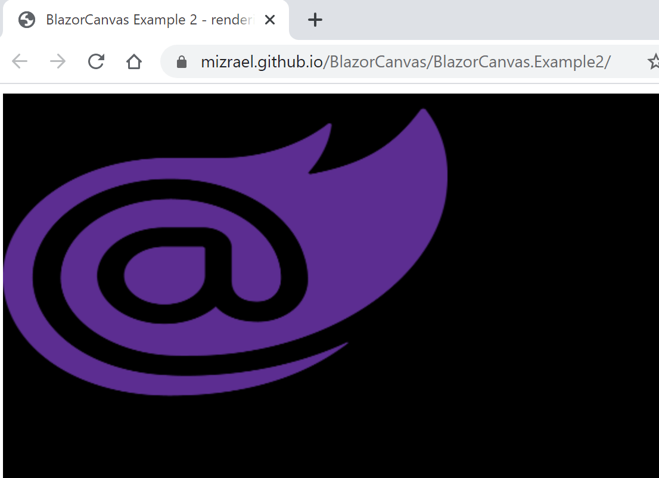Click the back navigation arrow

click(x=18, y=61)
